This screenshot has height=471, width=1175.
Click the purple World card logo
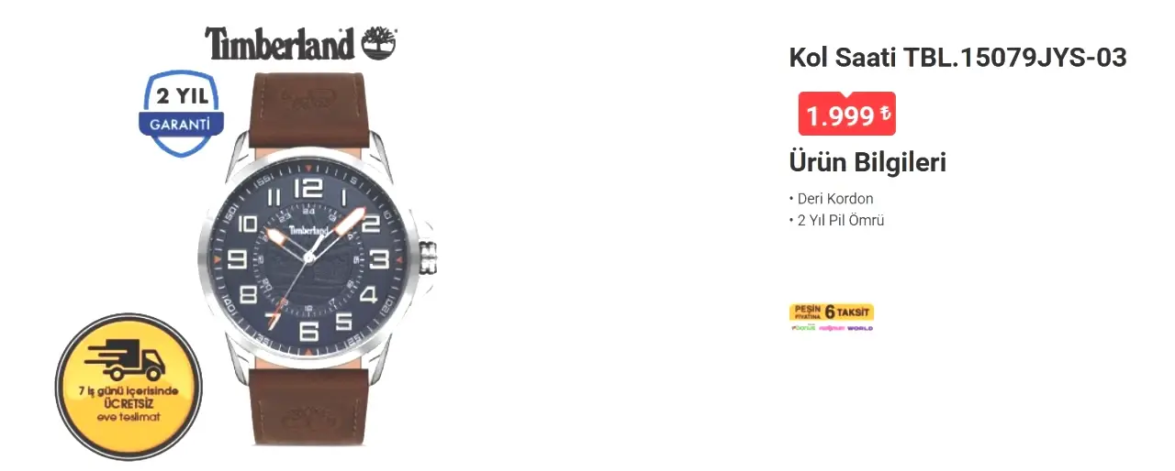[x=860, y=327]
